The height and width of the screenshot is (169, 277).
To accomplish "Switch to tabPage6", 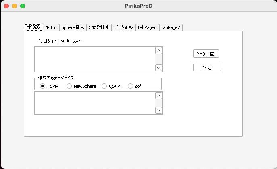I will [147, 27].
